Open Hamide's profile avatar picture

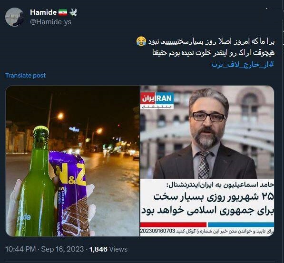point(15,17)
